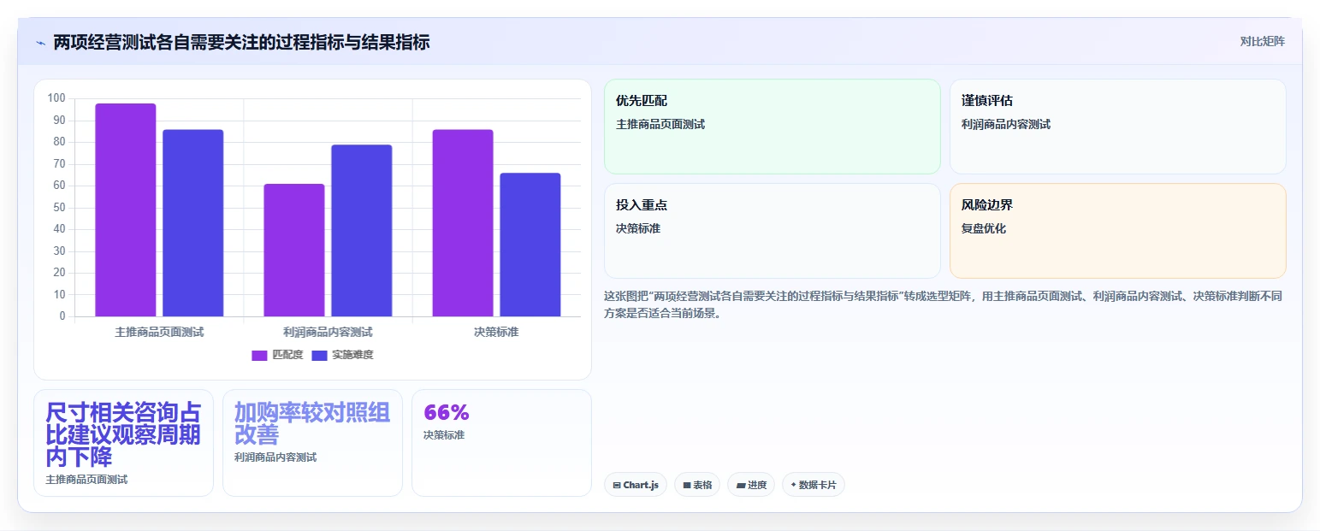Click 利润商品内容测试 text in 谨慎评估 card
Image resolution: width=1320 pixels, height=531 pixels.
1006,124
